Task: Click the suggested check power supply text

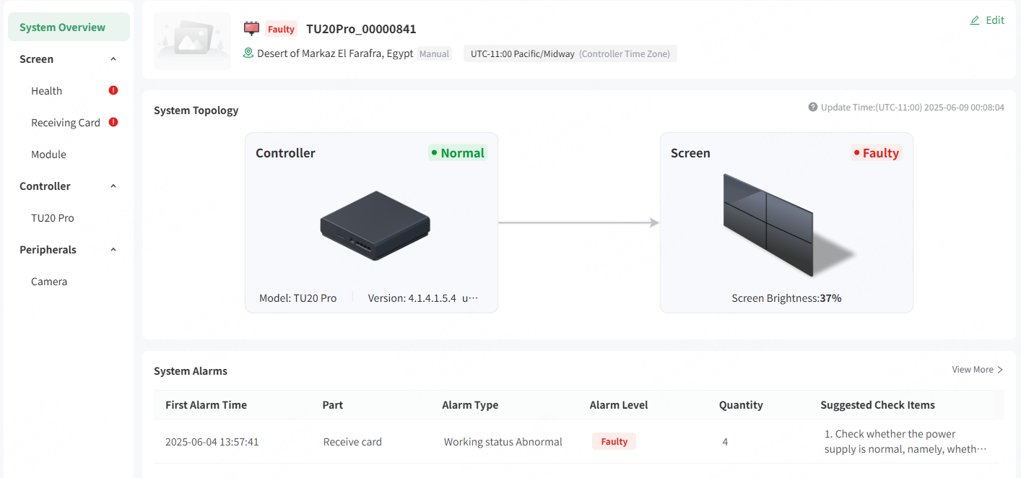Action: 905,441
